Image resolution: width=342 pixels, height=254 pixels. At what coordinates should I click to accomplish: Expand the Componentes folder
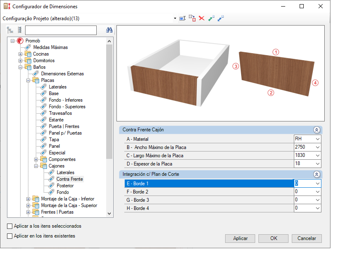click(36, 159)
